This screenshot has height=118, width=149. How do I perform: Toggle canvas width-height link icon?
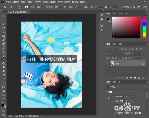[109, 99]
